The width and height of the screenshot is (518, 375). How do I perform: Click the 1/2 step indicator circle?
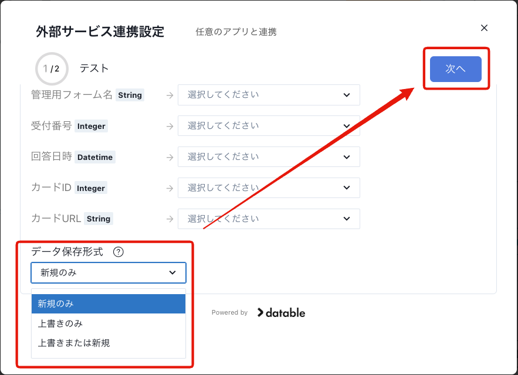coord(52,69)
